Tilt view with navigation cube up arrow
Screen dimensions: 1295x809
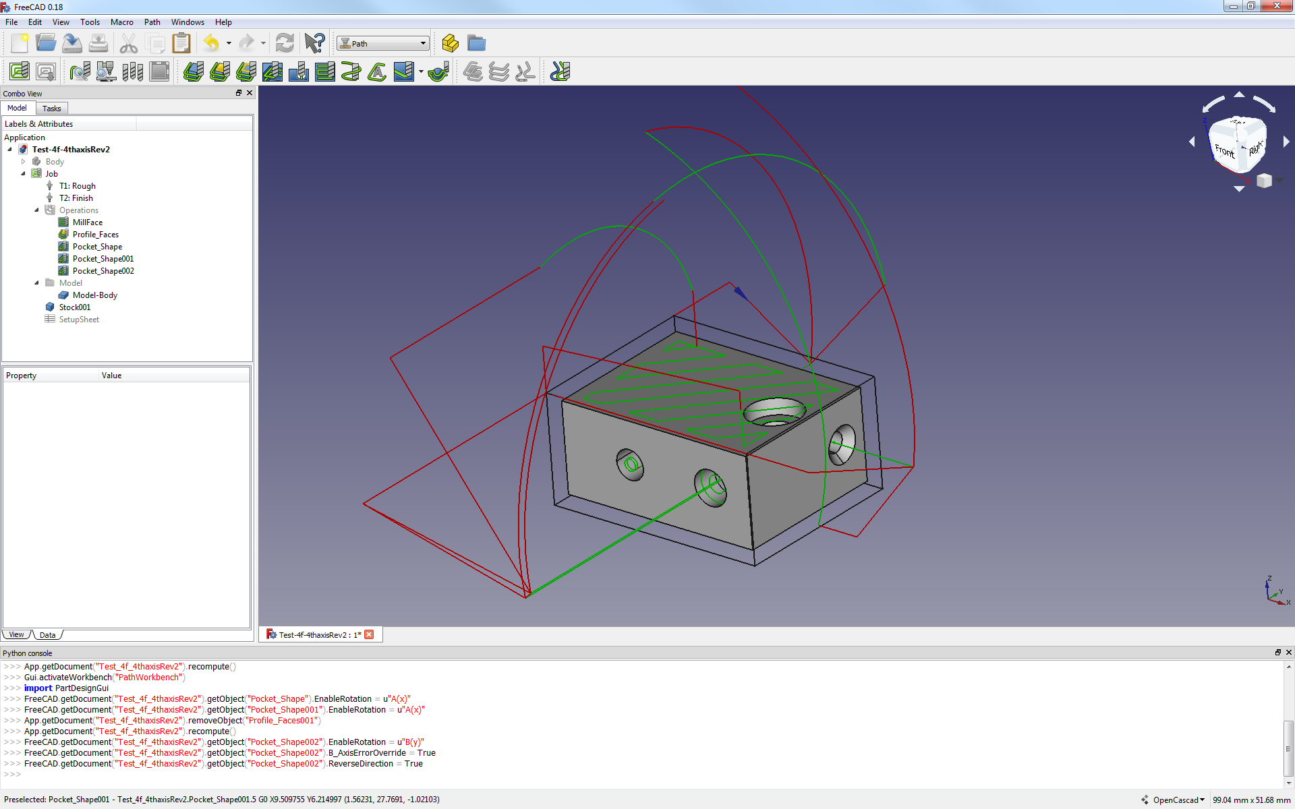(1239, 94)
